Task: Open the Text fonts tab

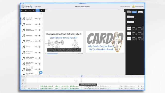Action: [34, 10]
